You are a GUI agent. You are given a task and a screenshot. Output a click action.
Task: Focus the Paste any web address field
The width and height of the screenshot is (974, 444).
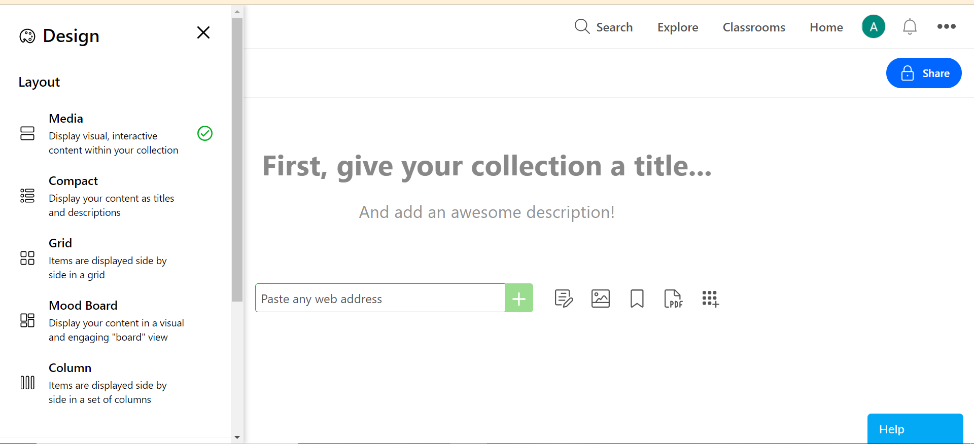(x=380, y=298)
